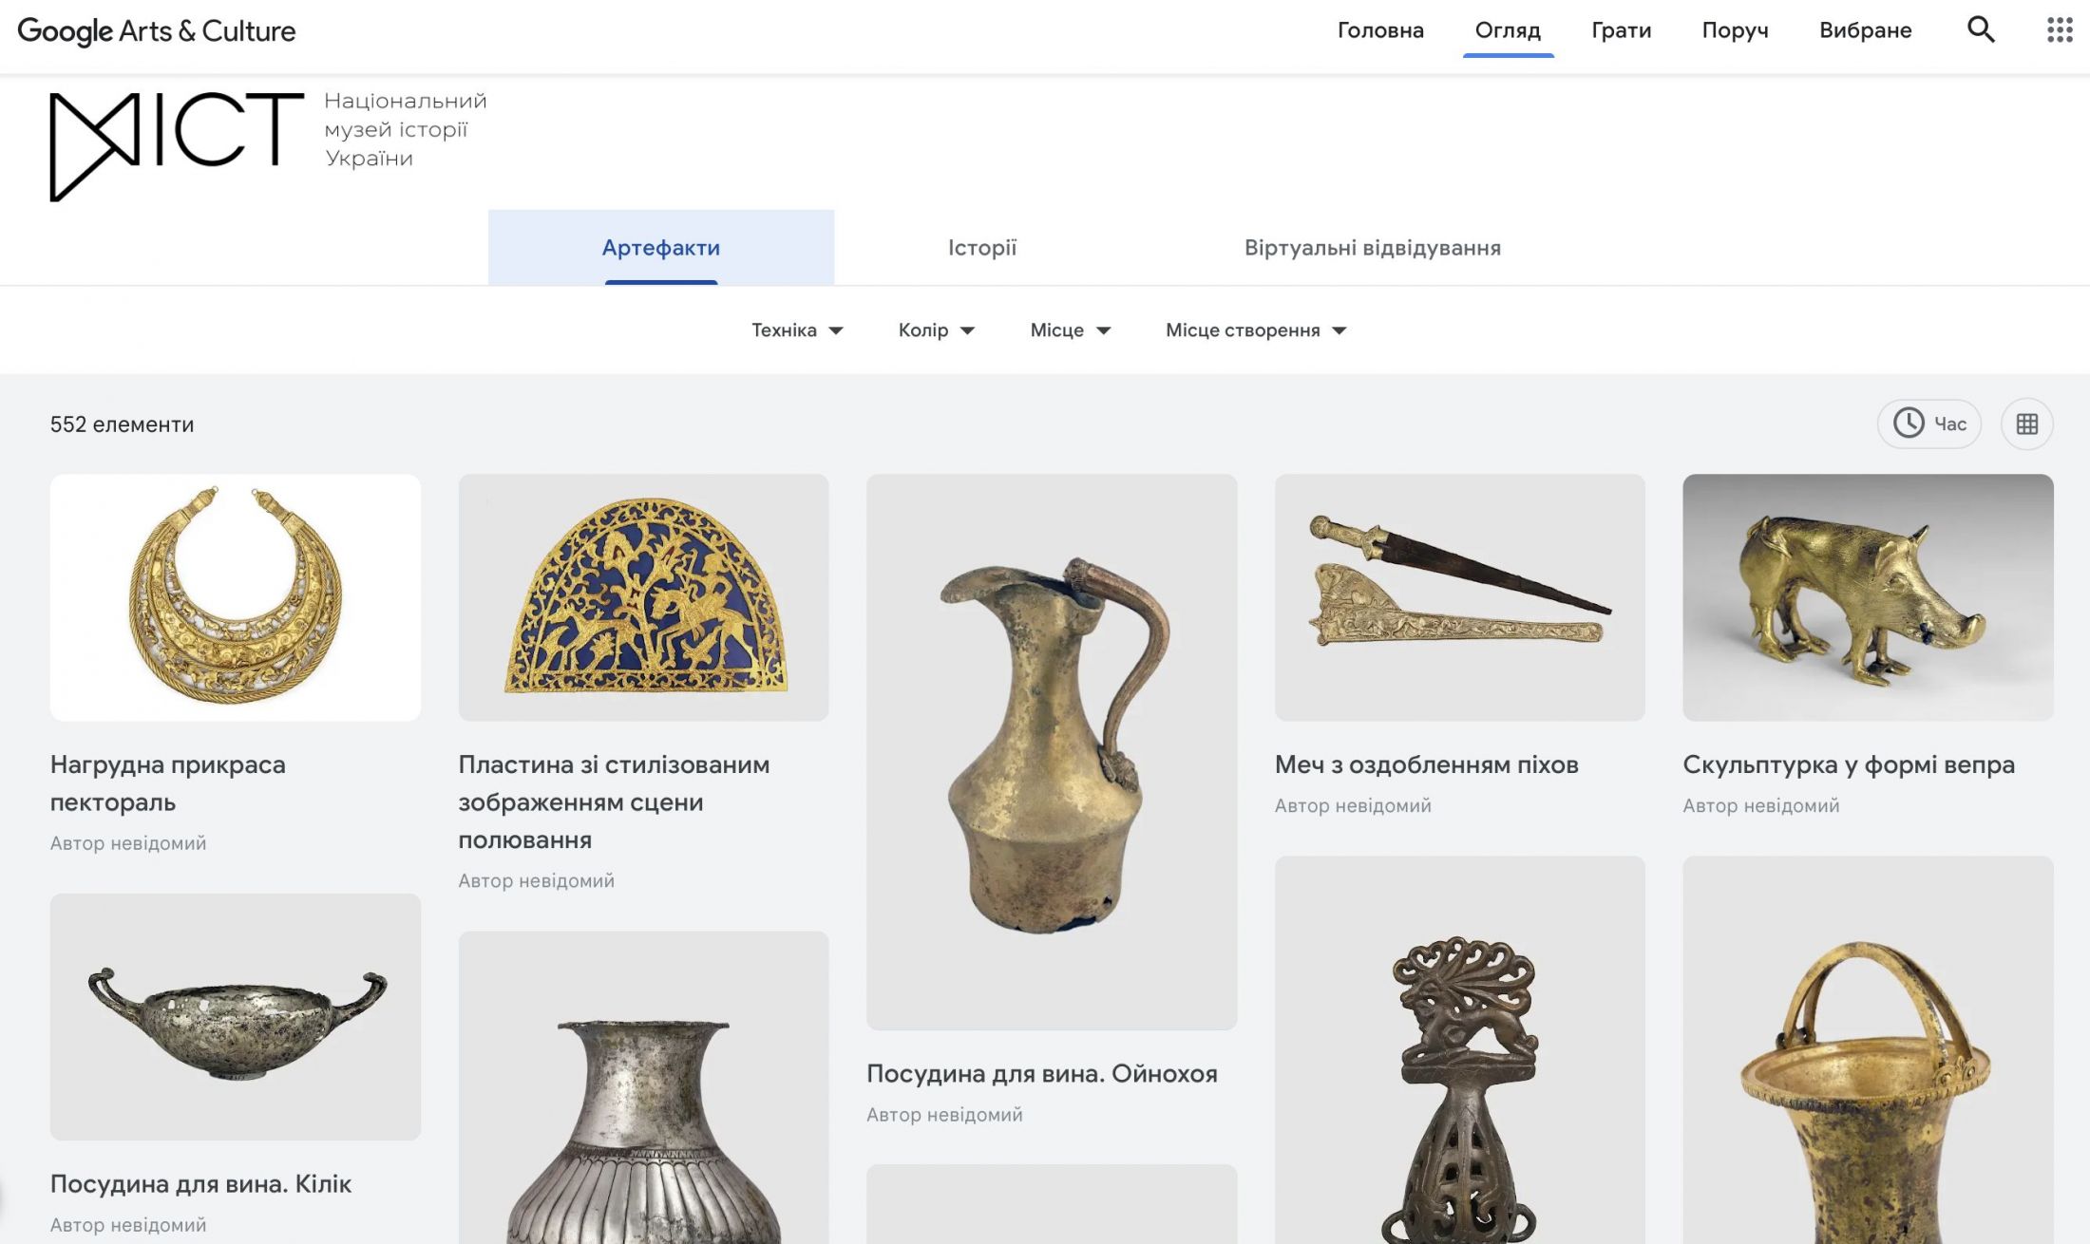Click Автор невідомий under пектораль
The width and height of the screenshot is (2090, 1244).
click(128, 842)
